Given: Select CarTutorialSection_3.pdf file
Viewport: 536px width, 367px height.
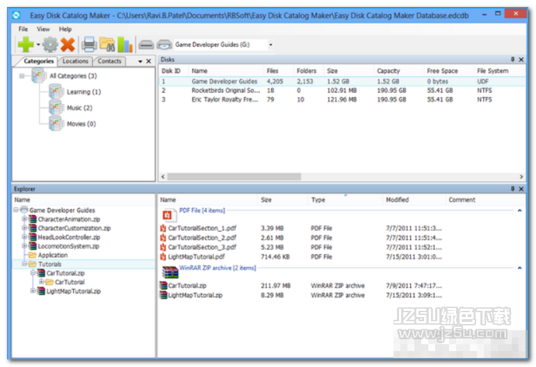Looking at the screenshot, I should click(202, 247).
